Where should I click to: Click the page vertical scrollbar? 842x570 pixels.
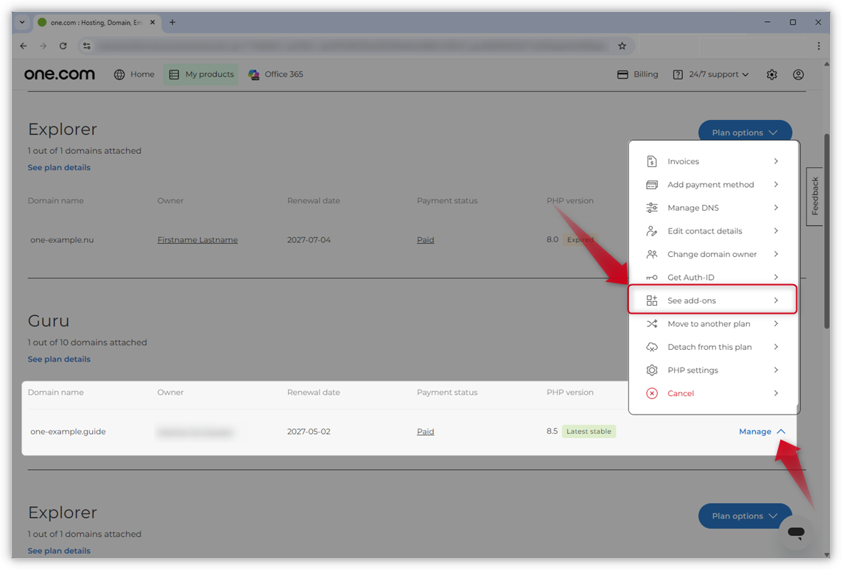point(827,231)
